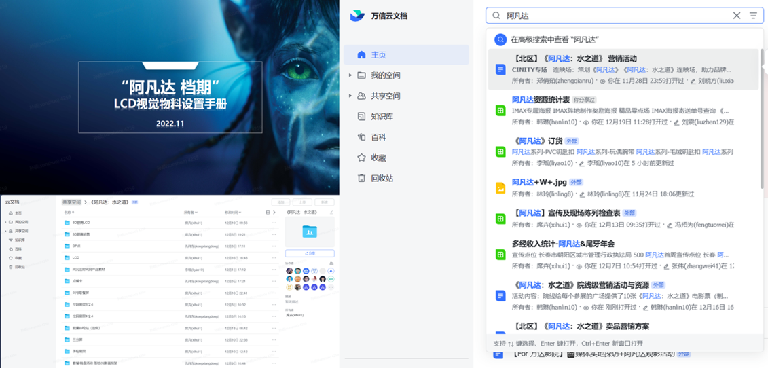Viewport: 768px width, 368px height.
Task: Open 多经收入统计-阿凡达&尾牙年会 result title
Action: (563, 244)
